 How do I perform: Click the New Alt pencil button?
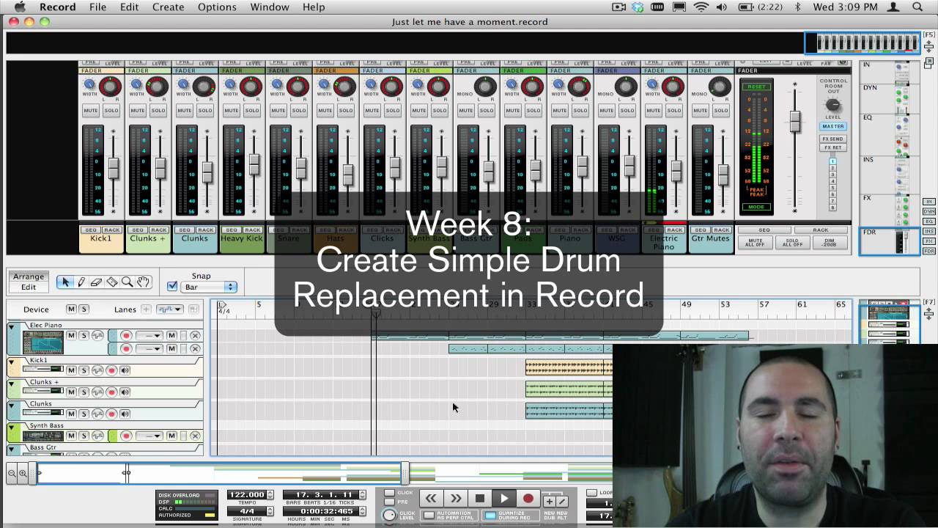point(561,501)
